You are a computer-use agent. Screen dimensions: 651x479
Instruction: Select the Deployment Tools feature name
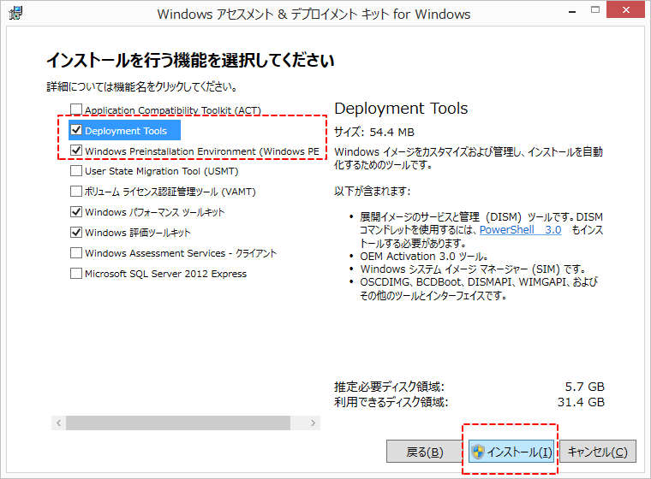pos(126,131)
